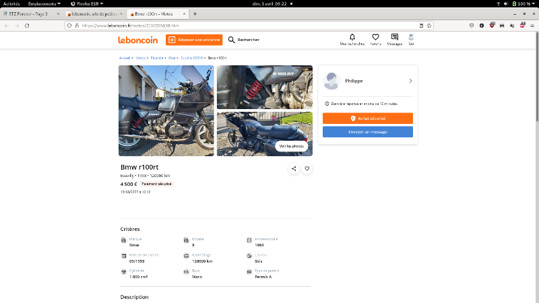Screen dimensions: 539x303
Task: Bookmark page with star icon
Action: click(429, 26)
